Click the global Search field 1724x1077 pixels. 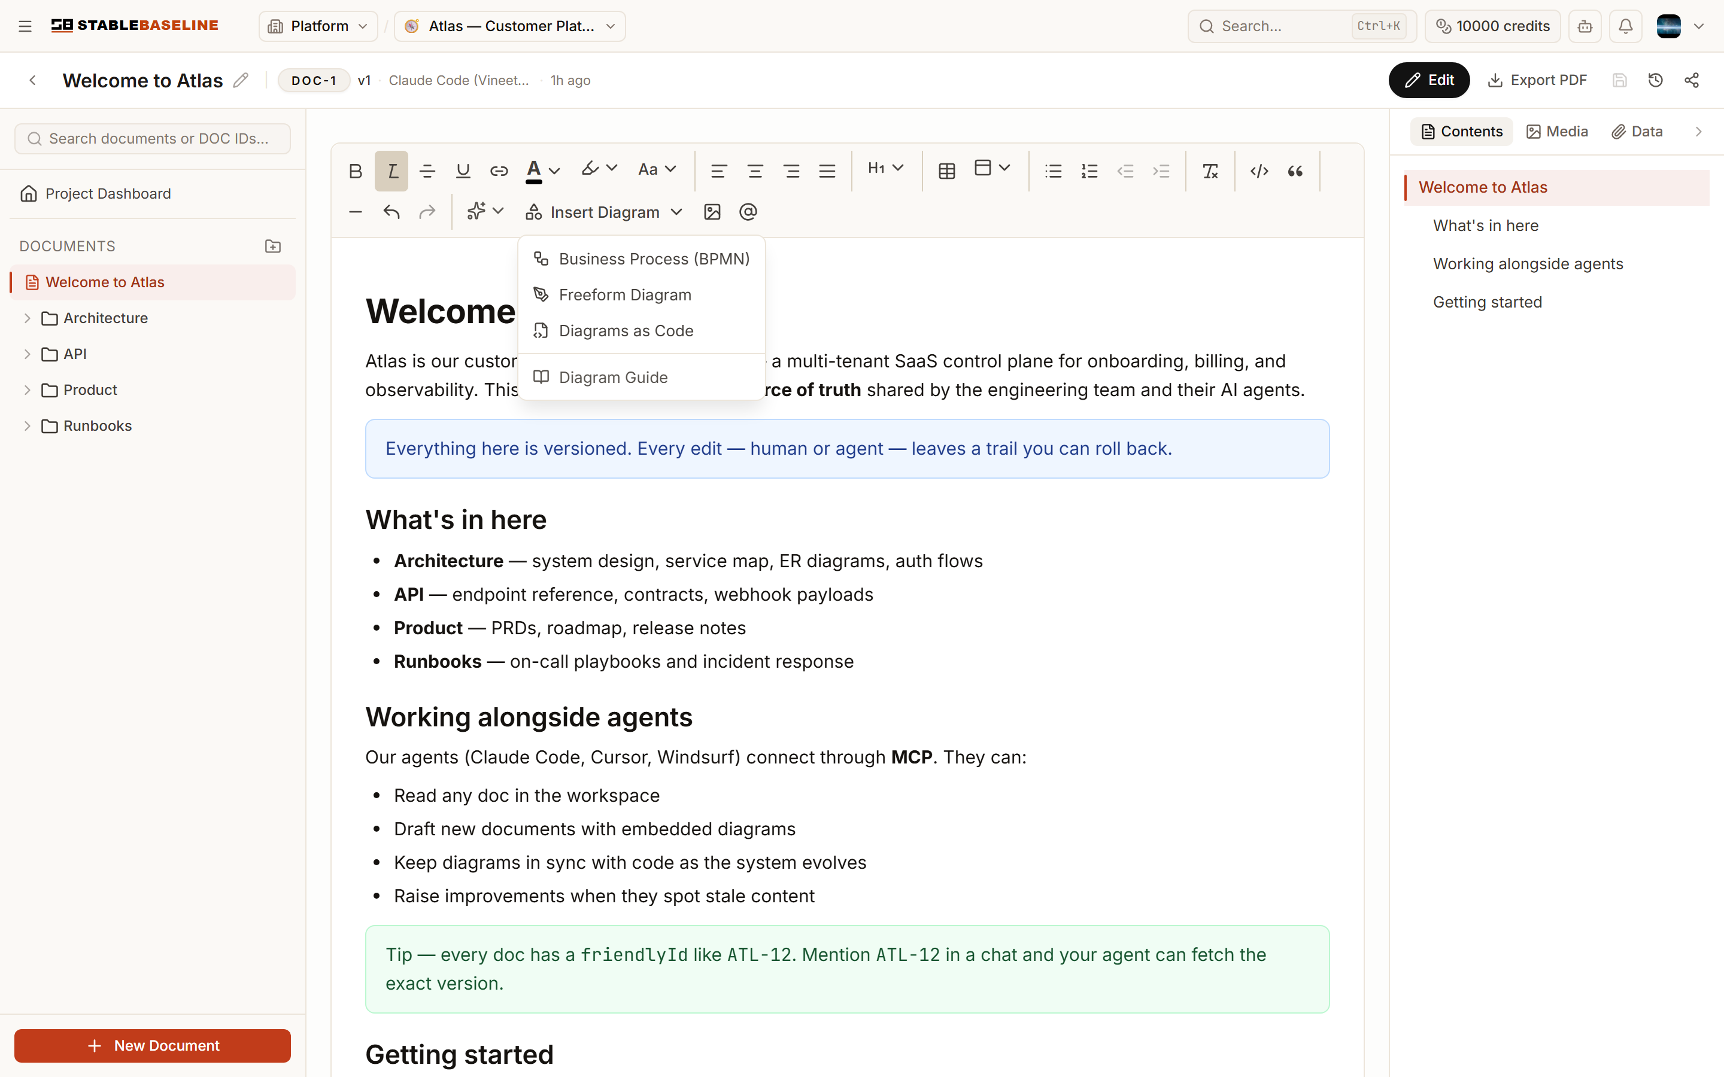pyautogui.click(x=1301, y=26)
